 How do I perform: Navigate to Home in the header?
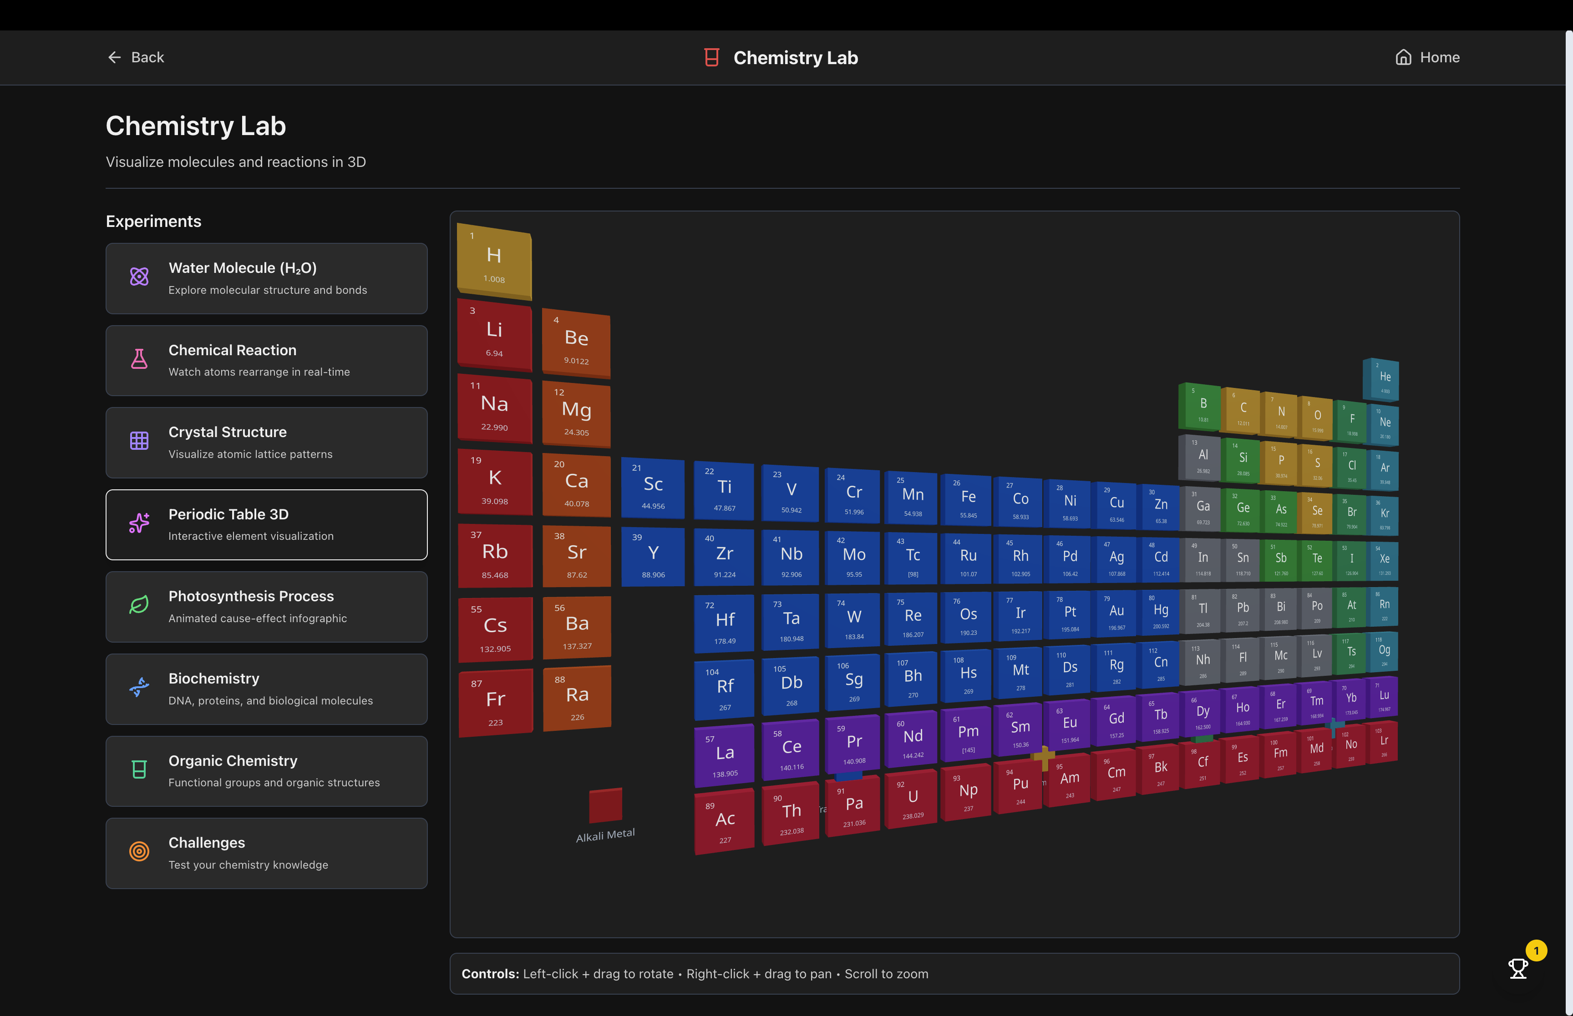[1427, 57]
